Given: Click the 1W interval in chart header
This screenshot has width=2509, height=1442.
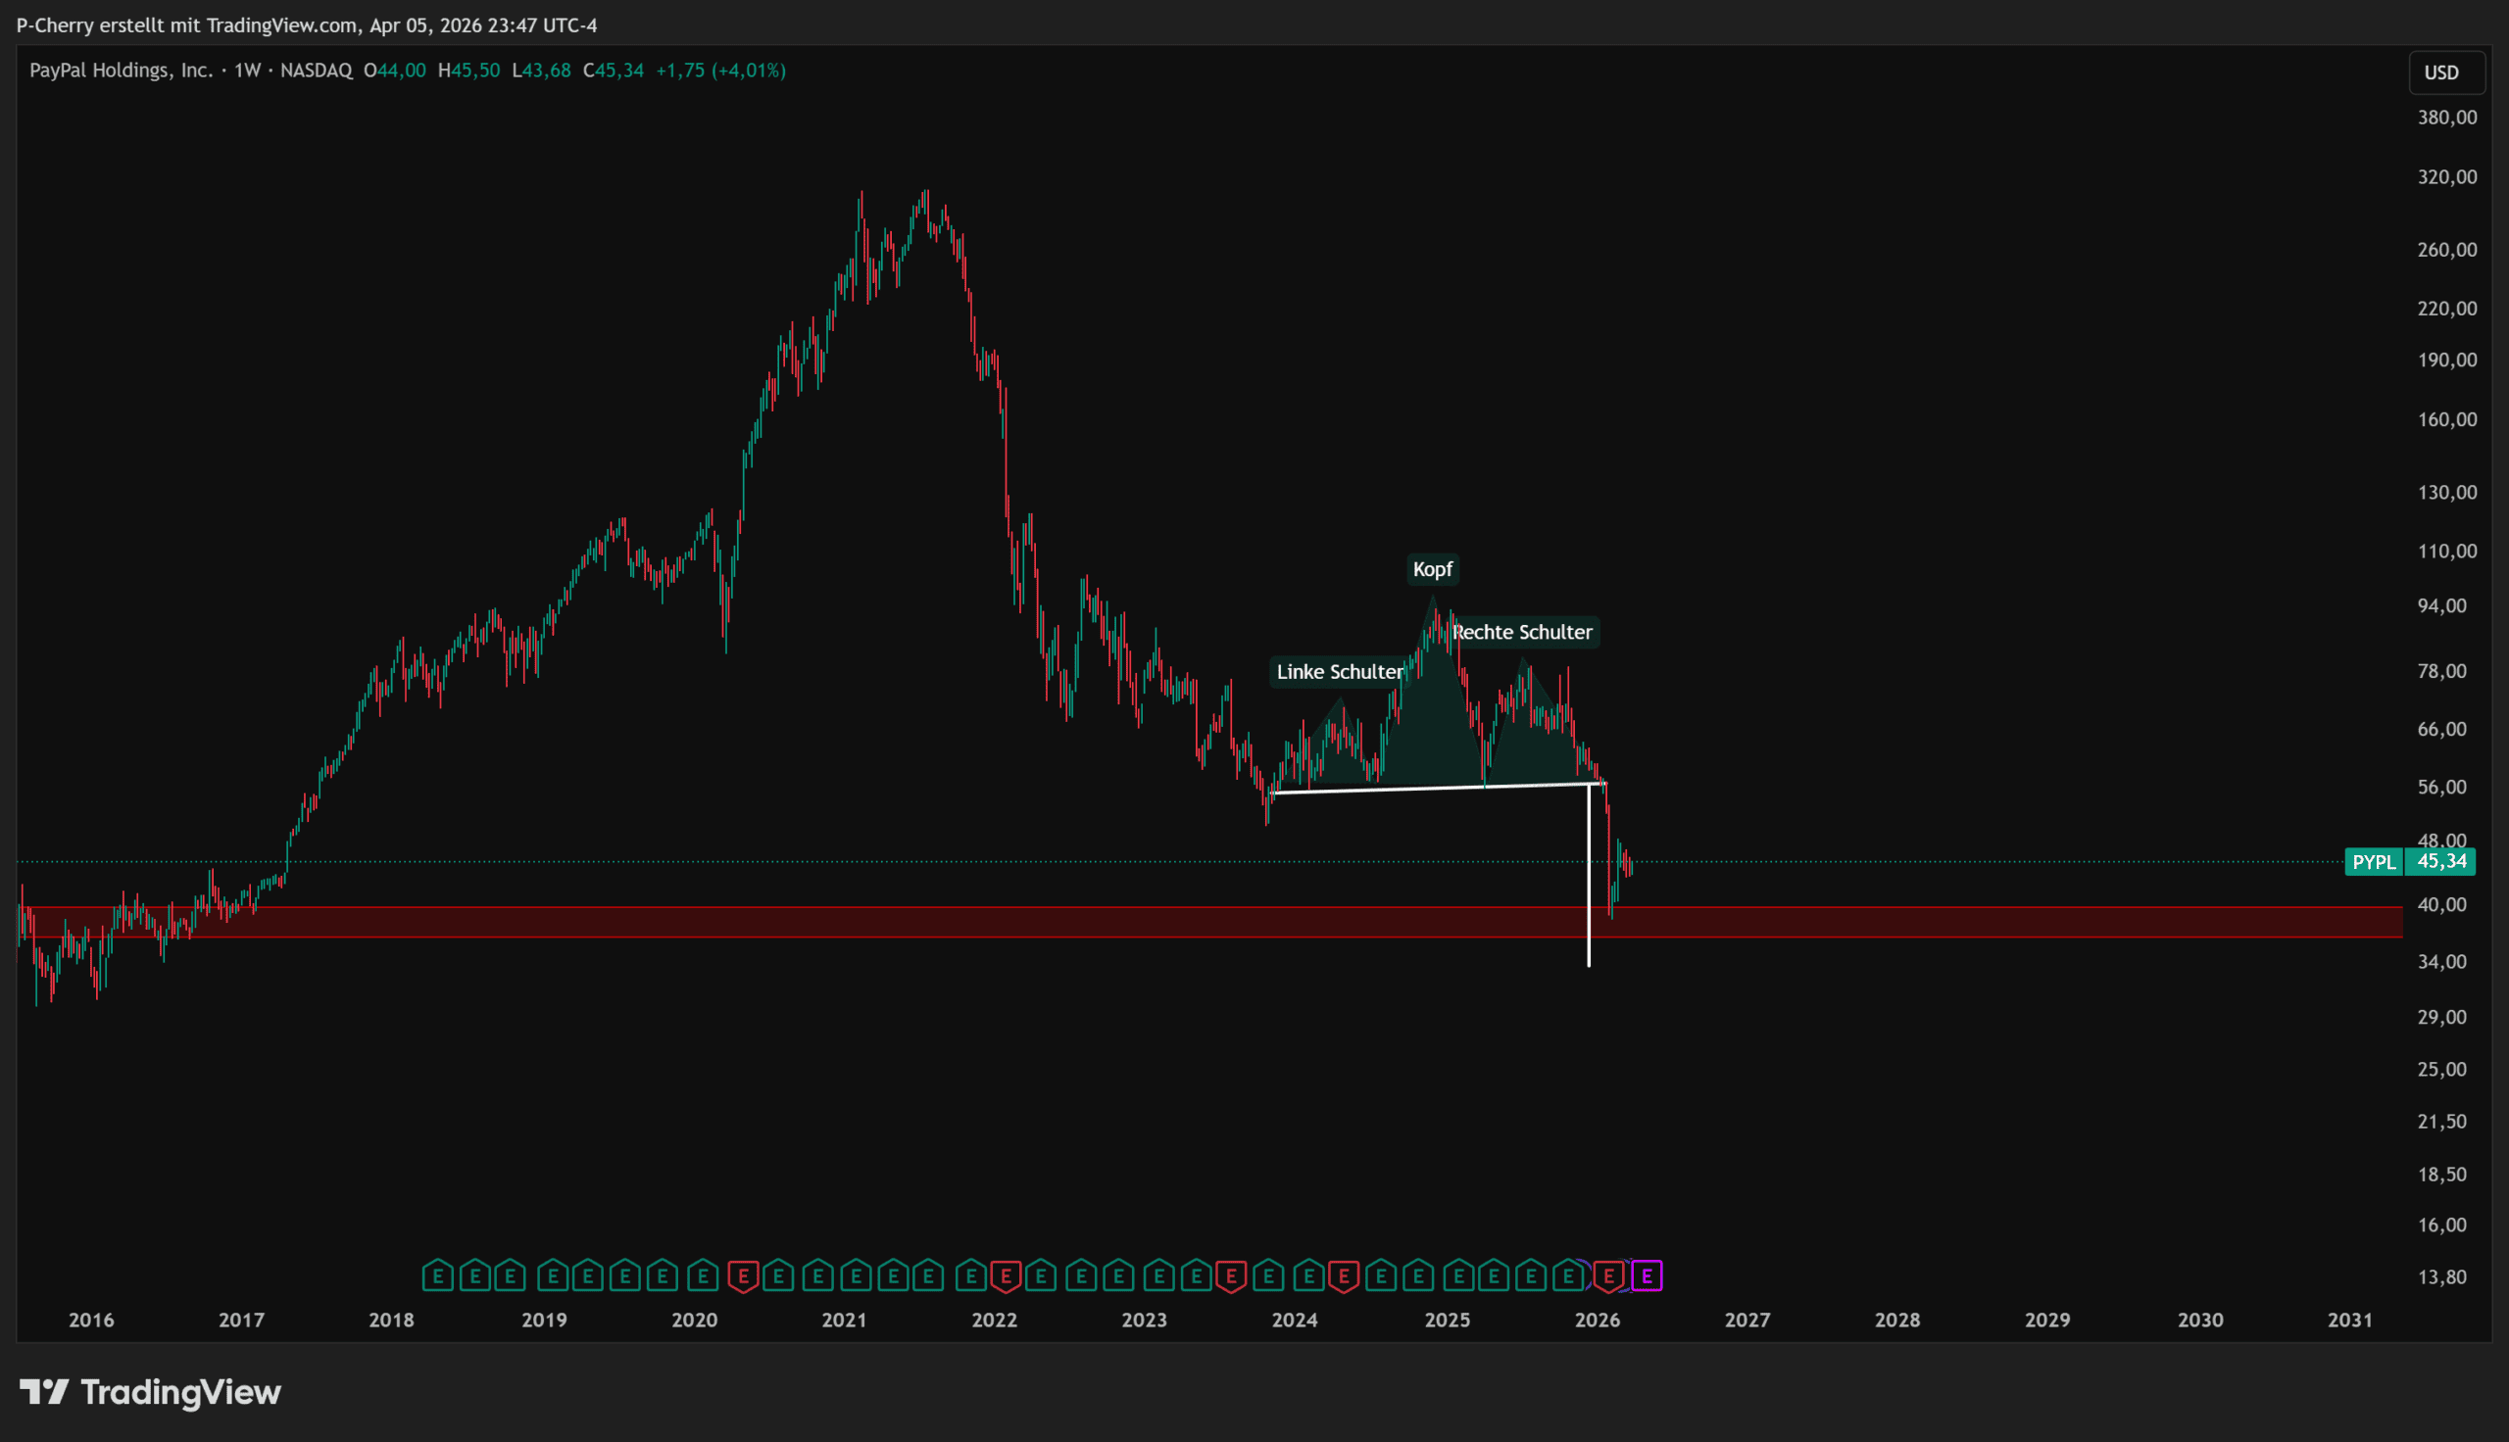Looking at the screenshot, I should tap(247, 71).
